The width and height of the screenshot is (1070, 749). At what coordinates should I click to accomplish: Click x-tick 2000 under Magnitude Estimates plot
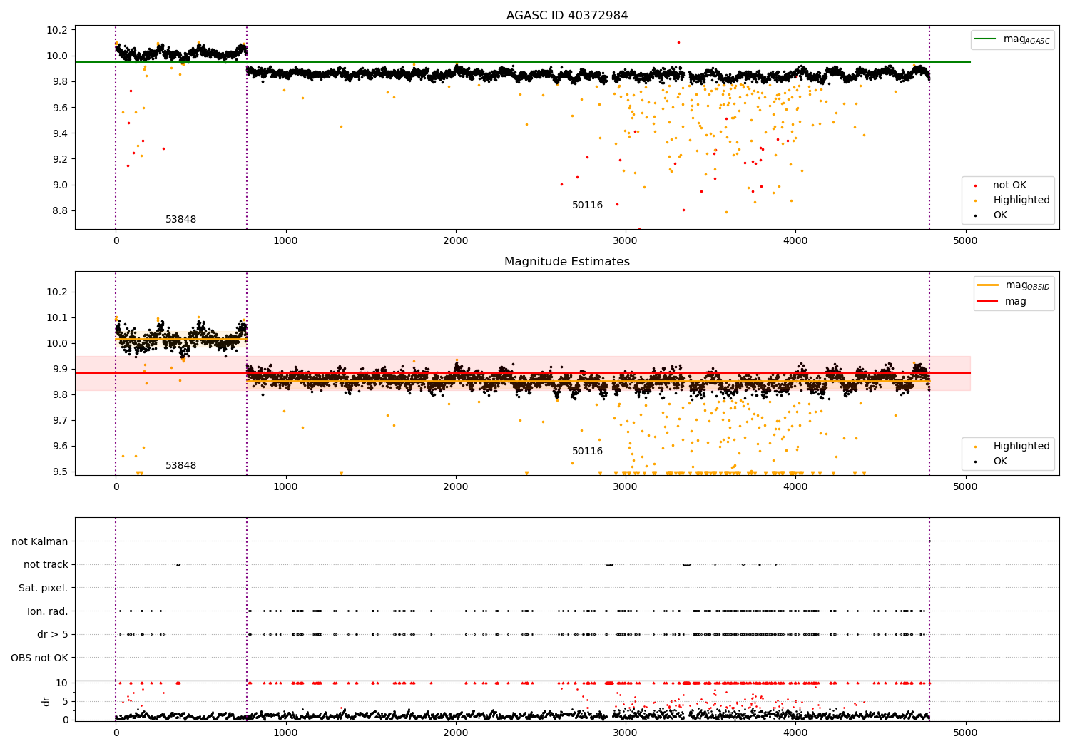coord(455,487)
